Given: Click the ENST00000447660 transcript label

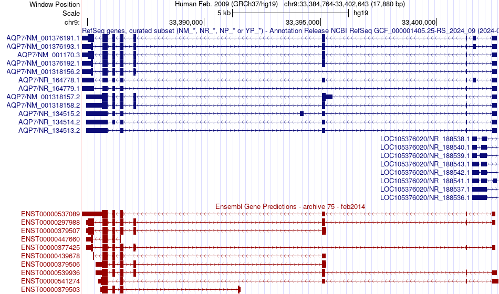Looking at the screenshot, I should coord(50,239).
